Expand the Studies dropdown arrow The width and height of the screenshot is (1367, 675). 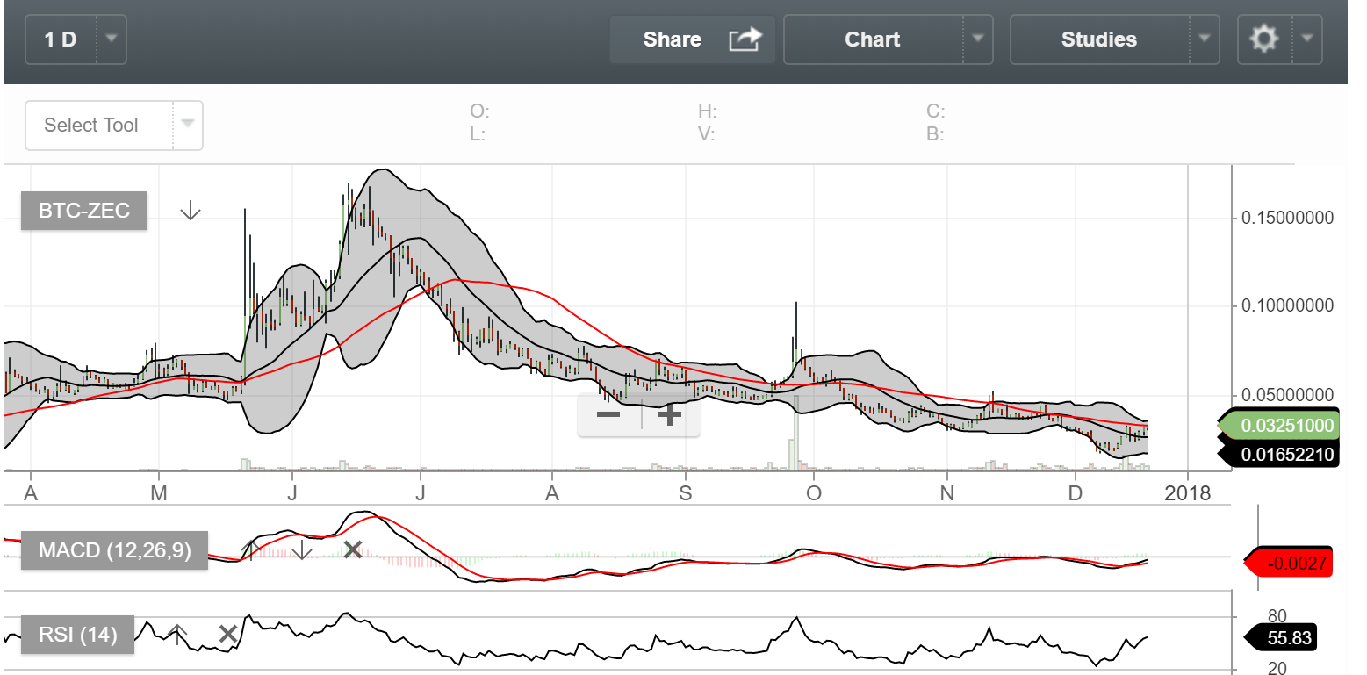[1204, 39]
